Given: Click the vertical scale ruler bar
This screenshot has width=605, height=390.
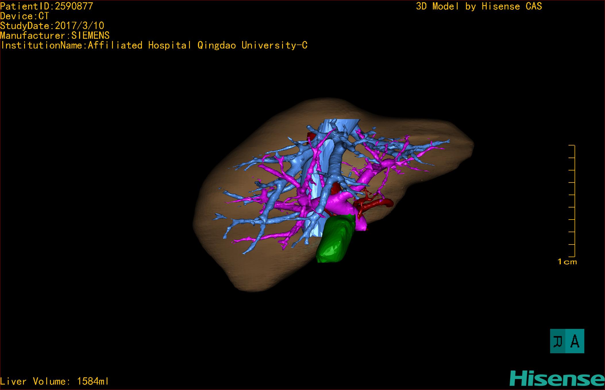Looking at the screenshot, I should pos(574,201).
